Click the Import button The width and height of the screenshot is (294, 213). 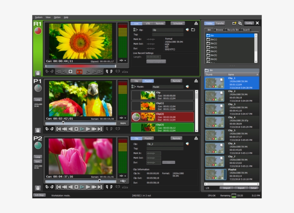tap(227, 188)
